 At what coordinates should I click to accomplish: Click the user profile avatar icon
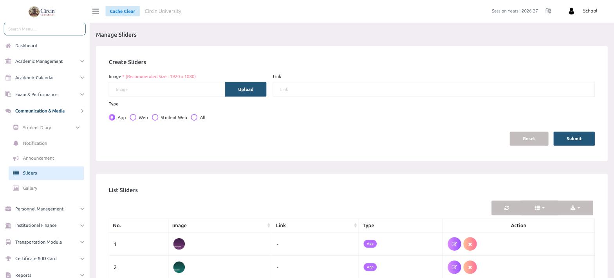point(571,11)
